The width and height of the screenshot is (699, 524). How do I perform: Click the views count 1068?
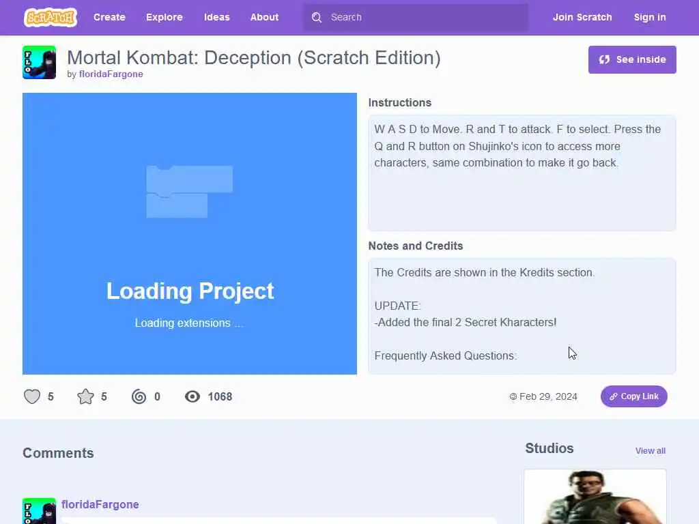click(220, 396)
